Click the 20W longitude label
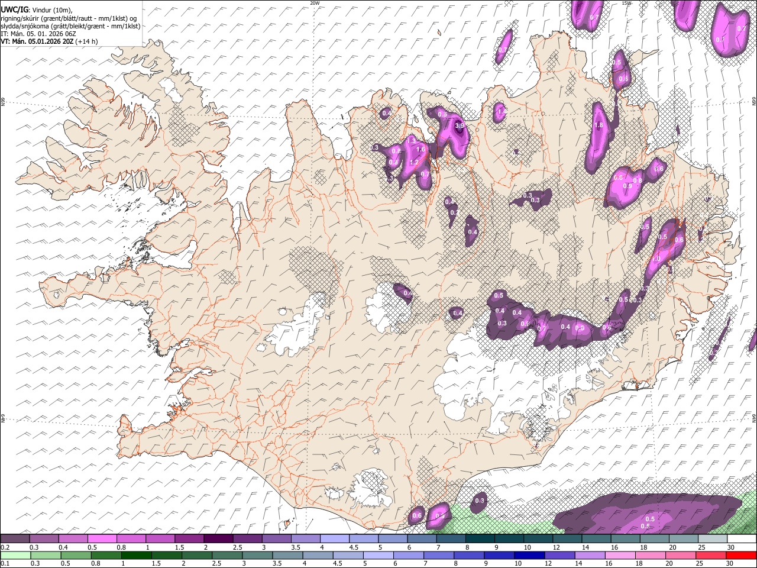The image size is (757, 568). tap(315, 3)
